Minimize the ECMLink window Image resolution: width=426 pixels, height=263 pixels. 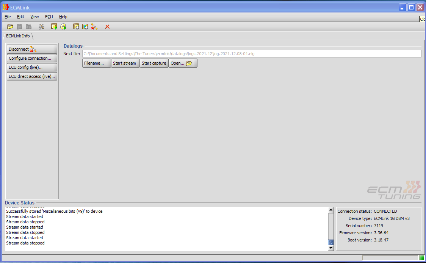(x=403, y=8)
